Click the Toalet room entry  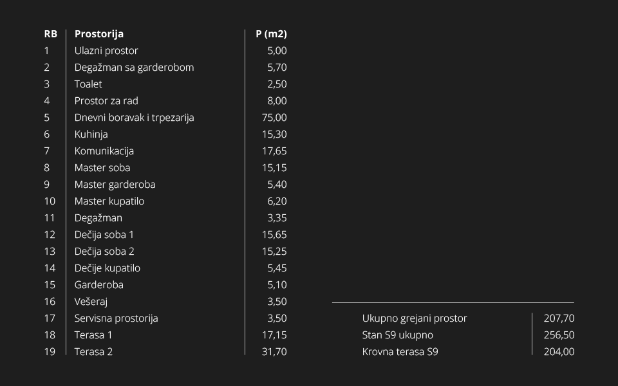(88, 84)
